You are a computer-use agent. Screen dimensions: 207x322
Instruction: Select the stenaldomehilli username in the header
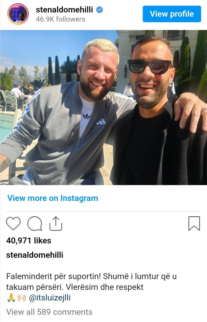(64, 10)
